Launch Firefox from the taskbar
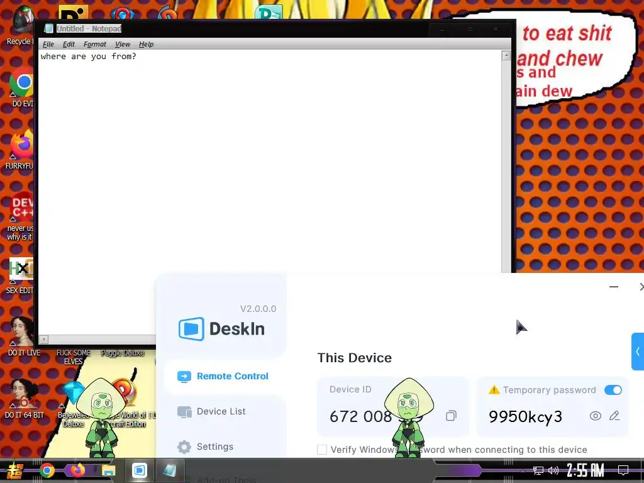The width and height of the screenshot is (644, 483). point(77,470)
